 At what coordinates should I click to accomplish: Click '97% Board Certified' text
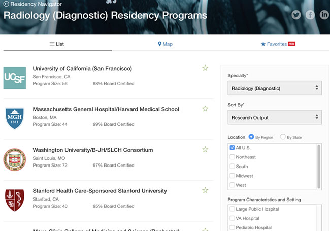114,165
